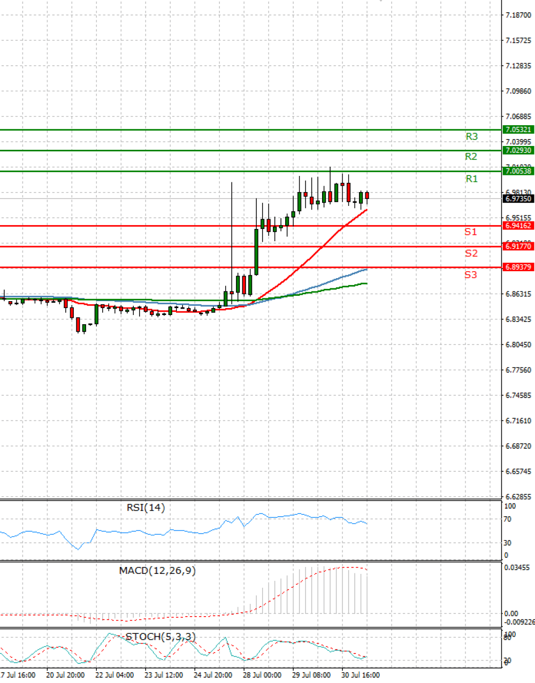Click the 6.74585 price axis value
535x683 pixels.
click(518, 395)
